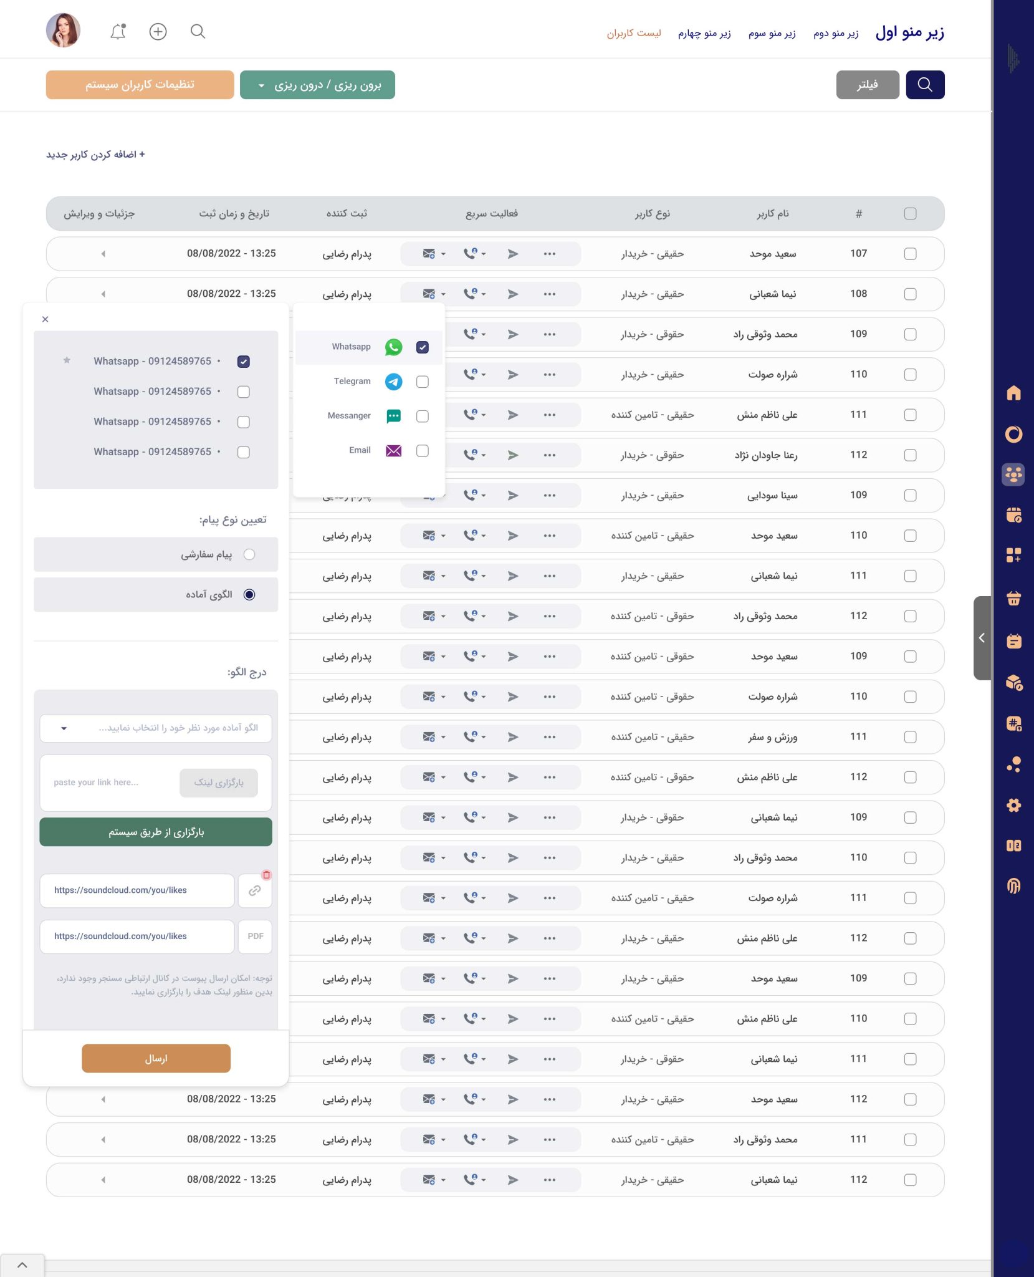Image resolution: width=1034 pixels, height=1277 pixels.
Task: Enable the Email channel checkbox
Action: coord(422,451)
